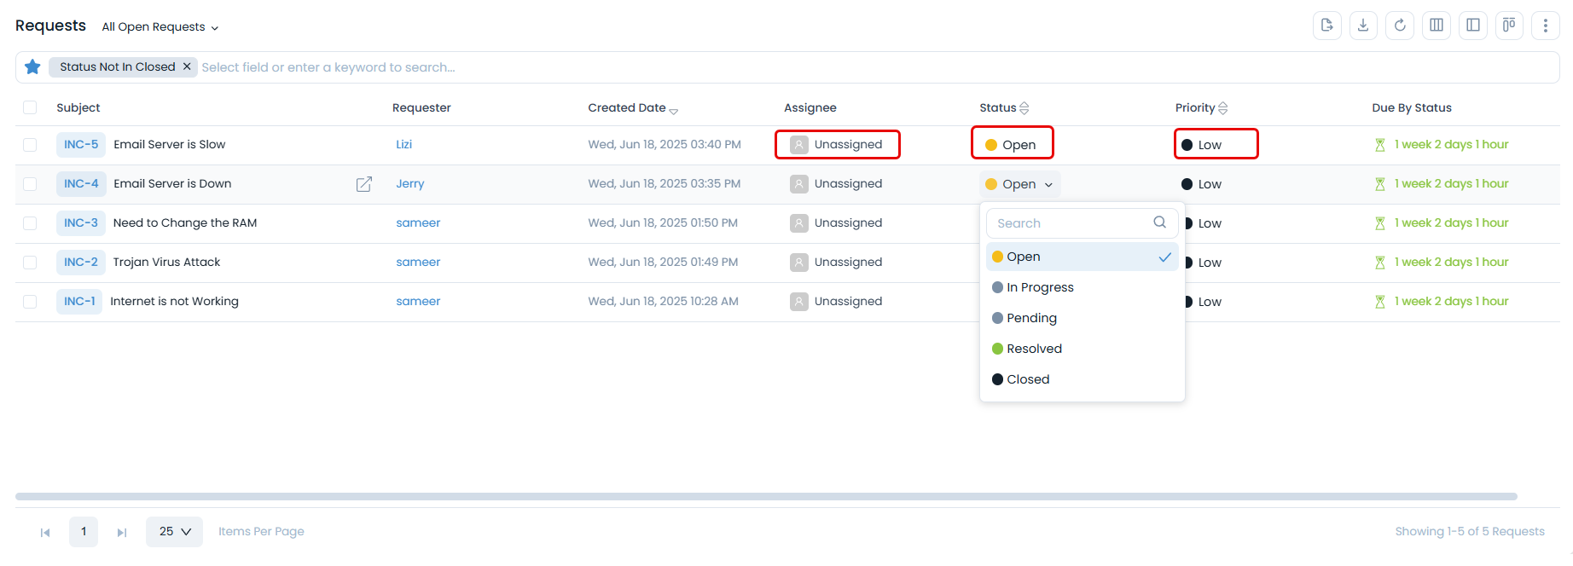Refresh the requests list
This screenshot has width=1573, height=566.
[1400, 26]
